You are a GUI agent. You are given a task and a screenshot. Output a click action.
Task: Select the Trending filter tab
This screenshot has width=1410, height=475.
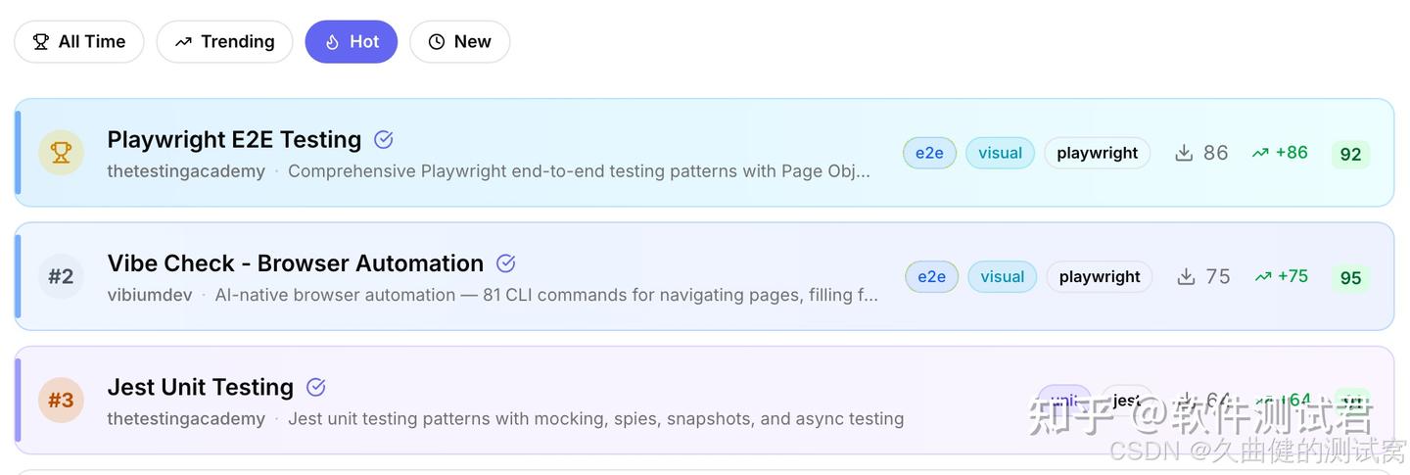click(224, 42)
